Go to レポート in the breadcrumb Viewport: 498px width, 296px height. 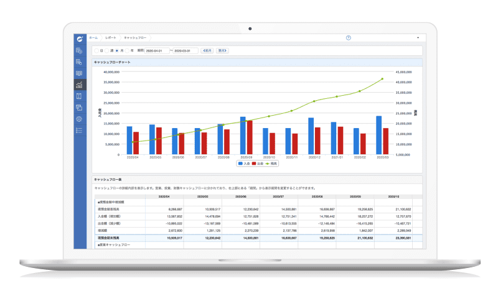point(111,38)
